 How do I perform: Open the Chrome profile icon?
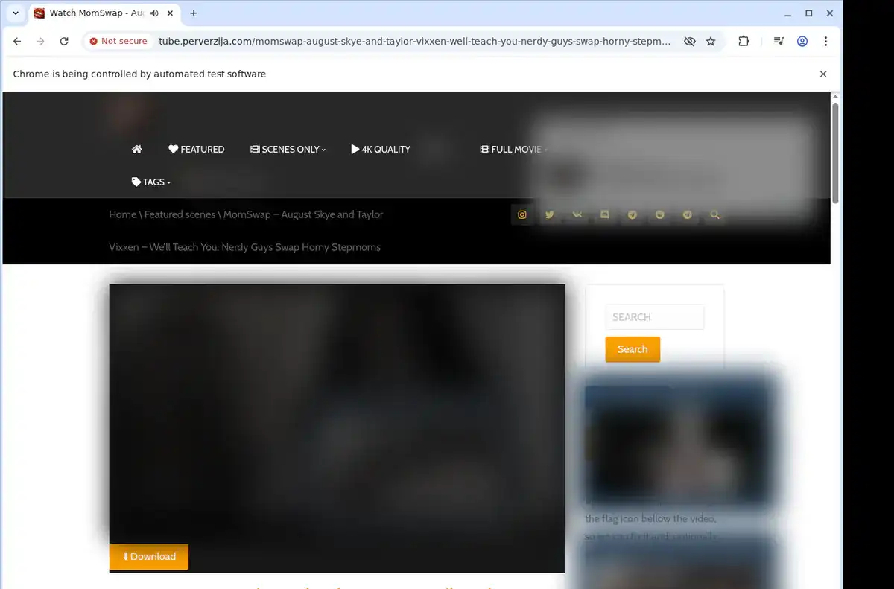802,42
